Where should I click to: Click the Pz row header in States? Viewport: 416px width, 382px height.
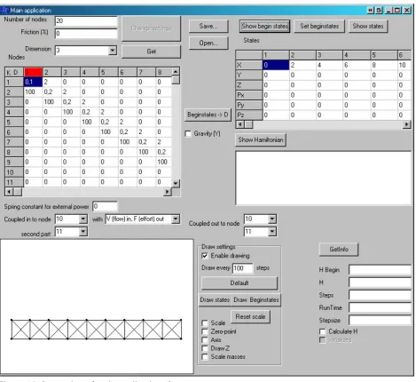click(x=249, y=115)
